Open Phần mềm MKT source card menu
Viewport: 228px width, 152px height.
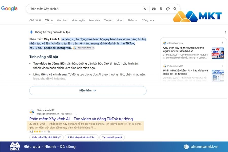coord(222,66)
